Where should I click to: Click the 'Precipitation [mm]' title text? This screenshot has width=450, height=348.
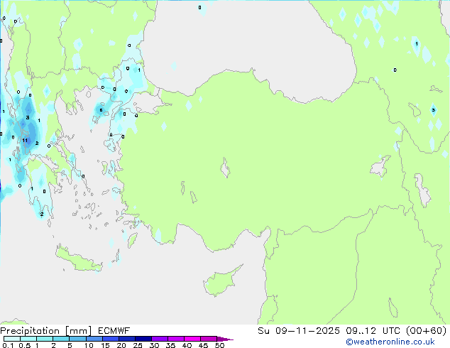pos(46,331)
